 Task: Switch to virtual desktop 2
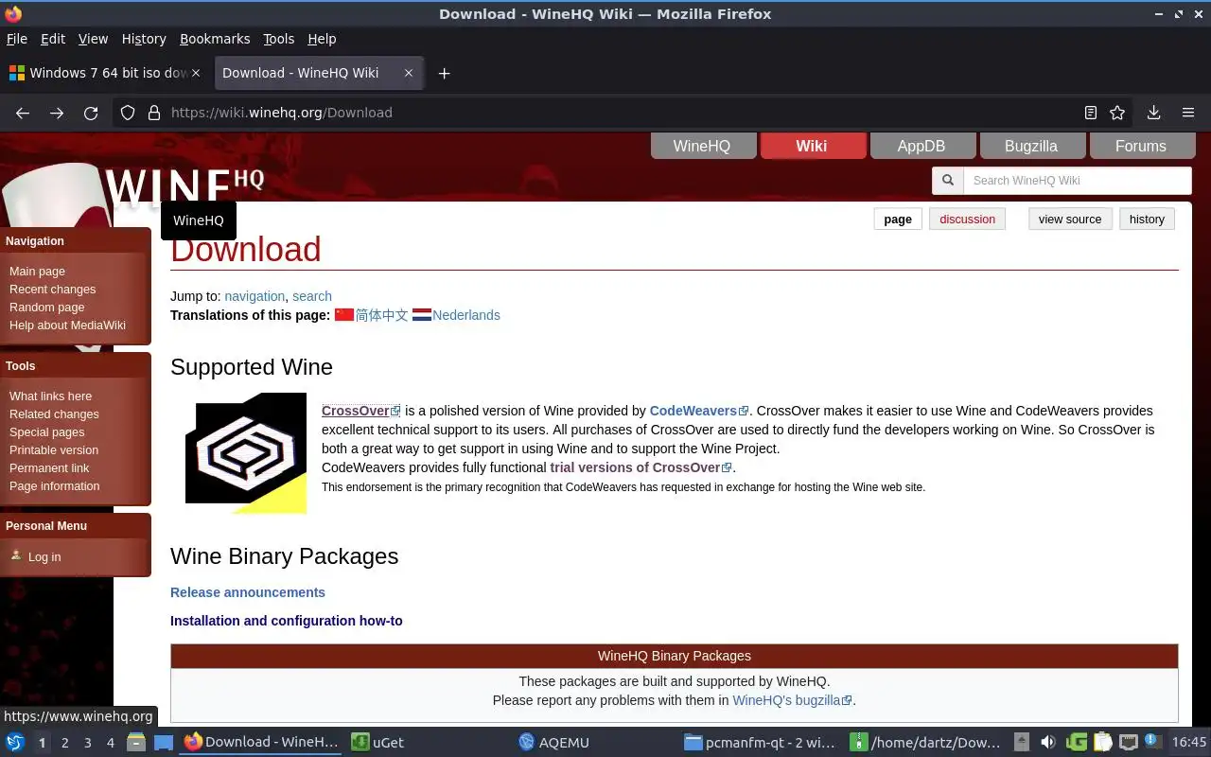(x=64, y=743)
